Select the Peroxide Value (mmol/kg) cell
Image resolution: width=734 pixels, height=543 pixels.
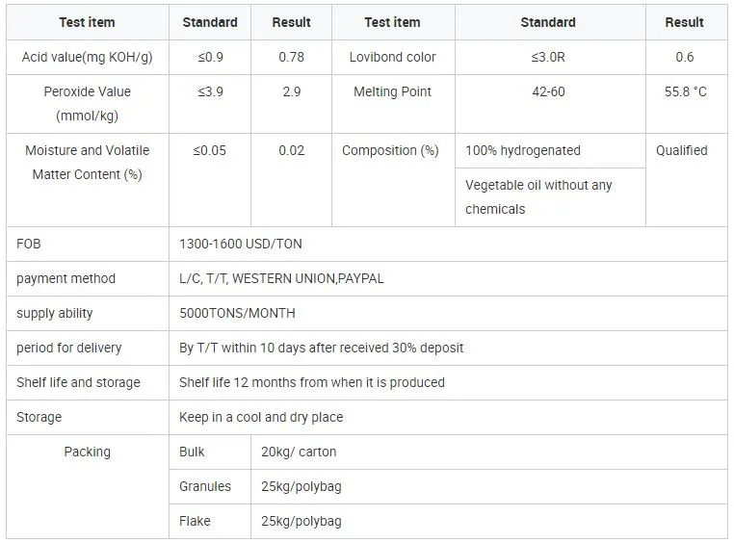(87, 103)
